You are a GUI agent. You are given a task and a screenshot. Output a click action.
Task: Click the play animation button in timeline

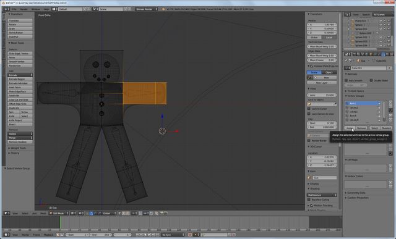tap(149, 235)
